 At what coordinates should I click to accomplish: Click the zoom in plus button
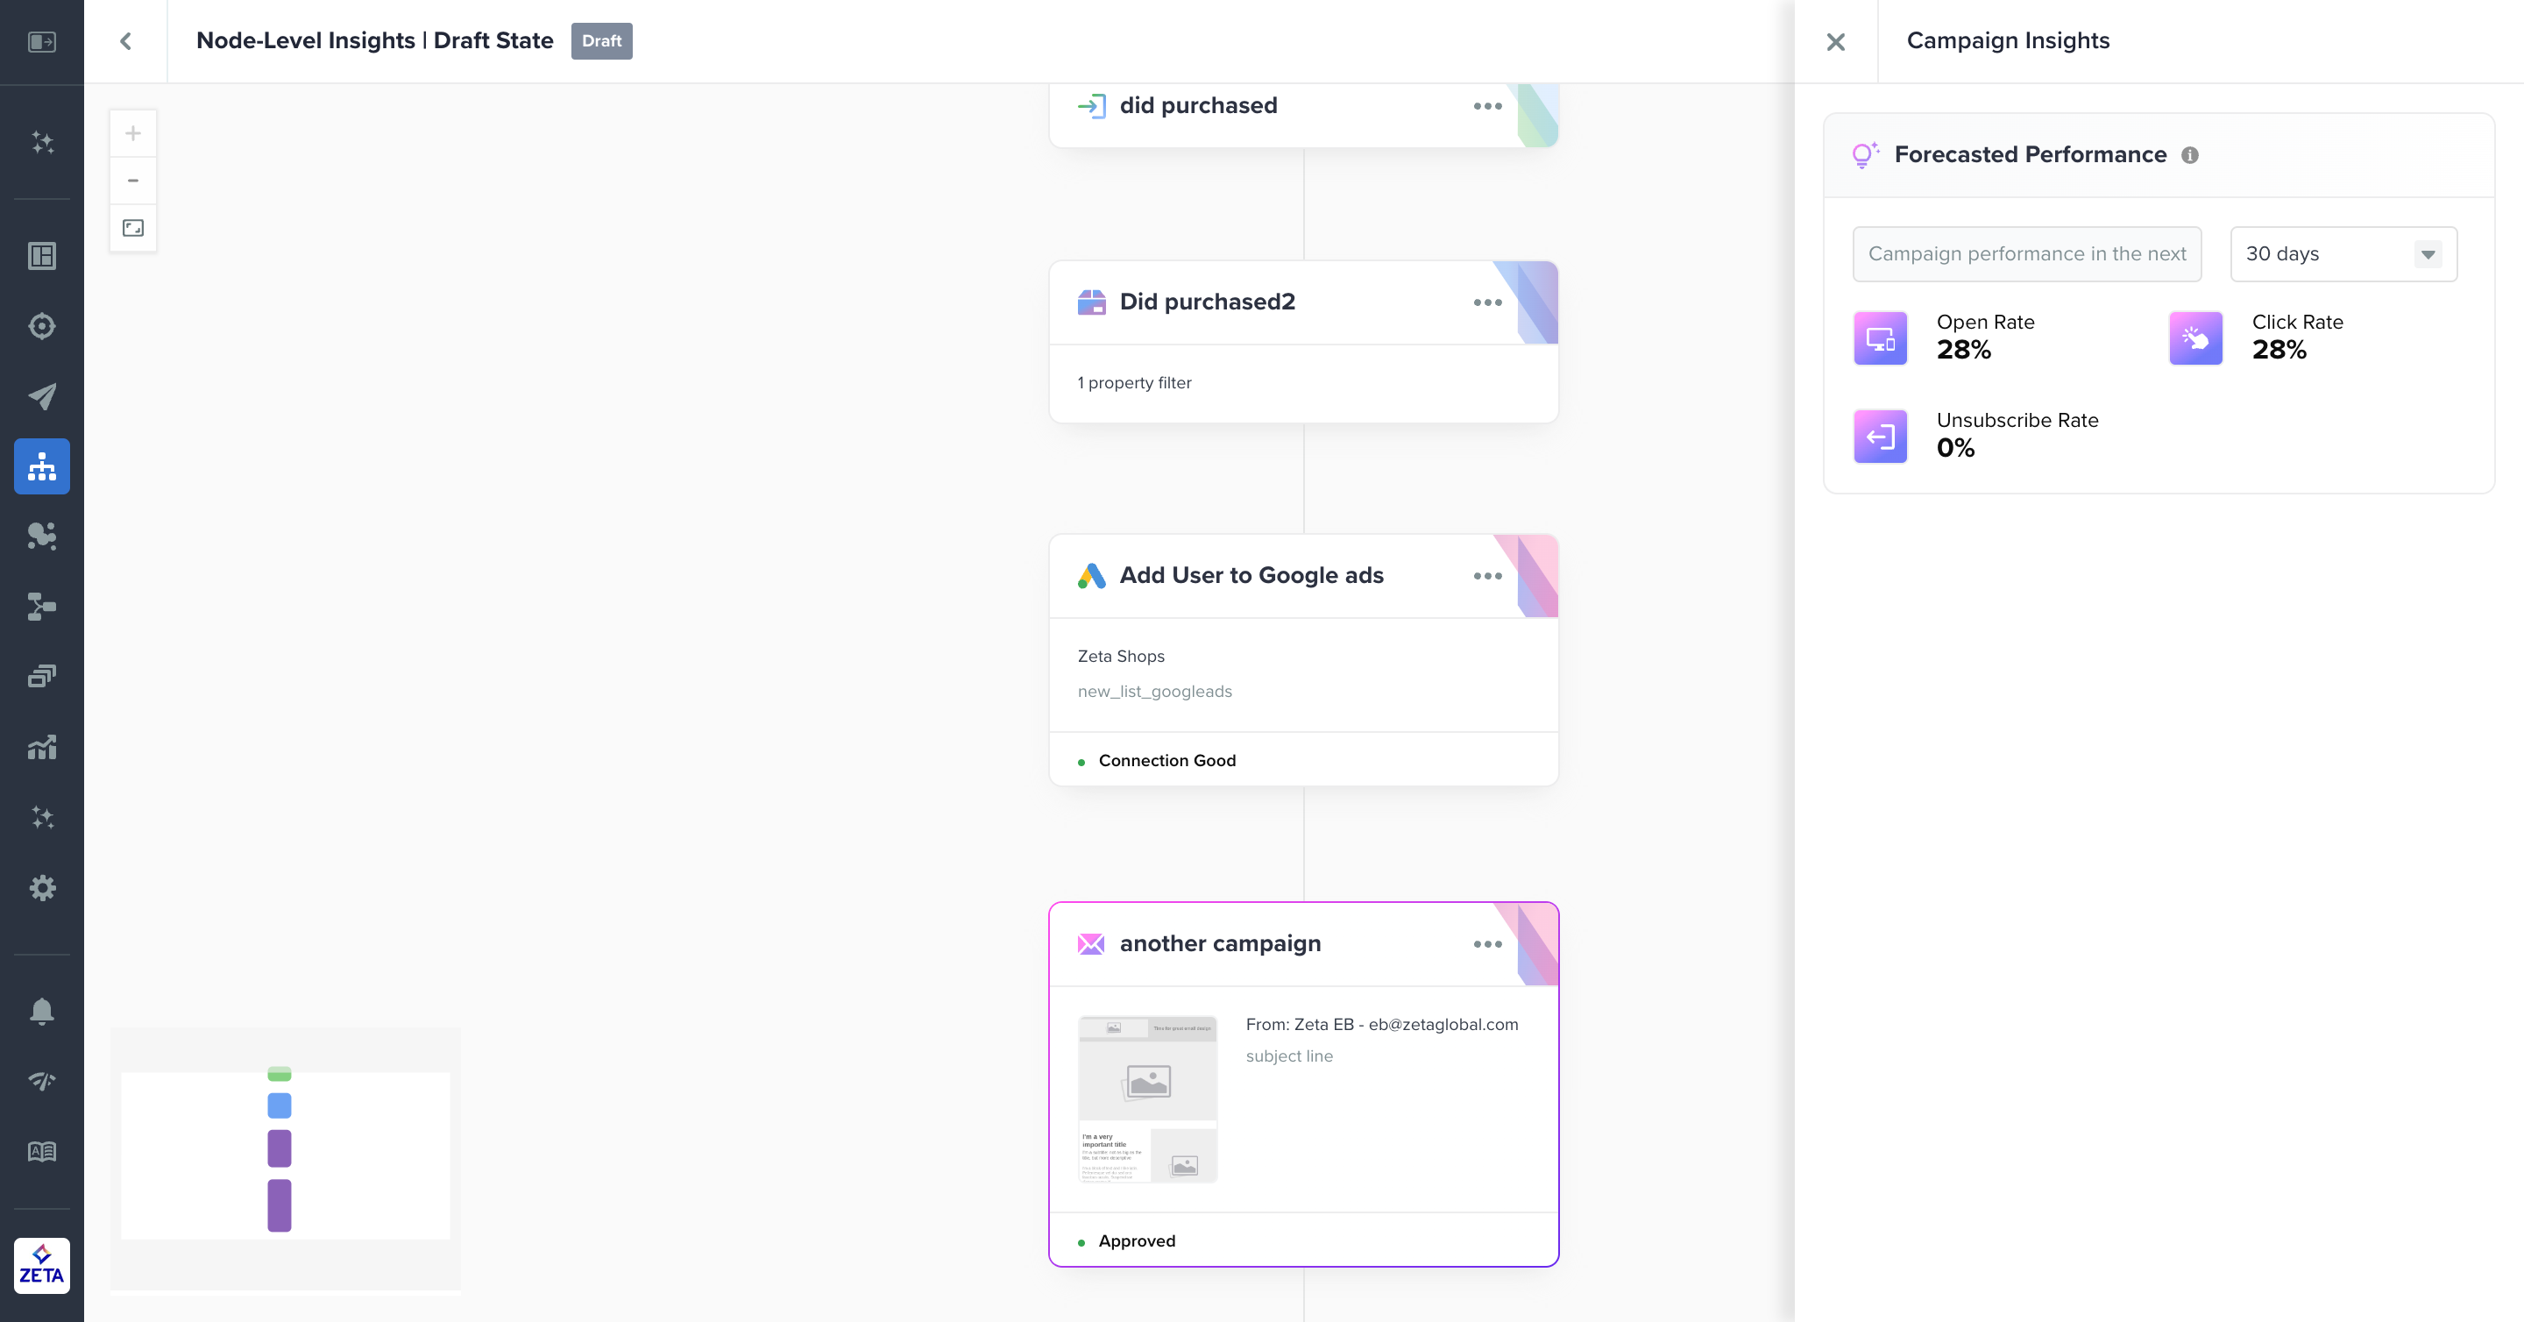tap(133, 133)
